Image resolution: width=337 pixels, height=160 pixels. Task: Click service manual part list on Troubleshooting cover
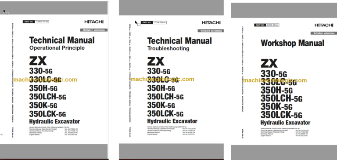pos(171,131)
